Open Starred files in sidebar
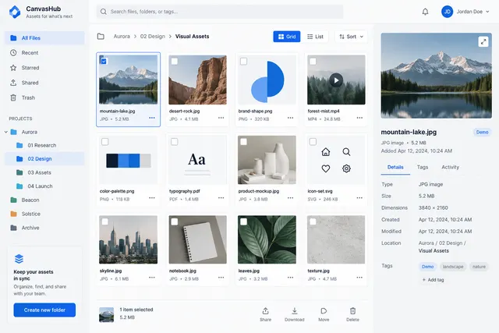 click(44, 68)
